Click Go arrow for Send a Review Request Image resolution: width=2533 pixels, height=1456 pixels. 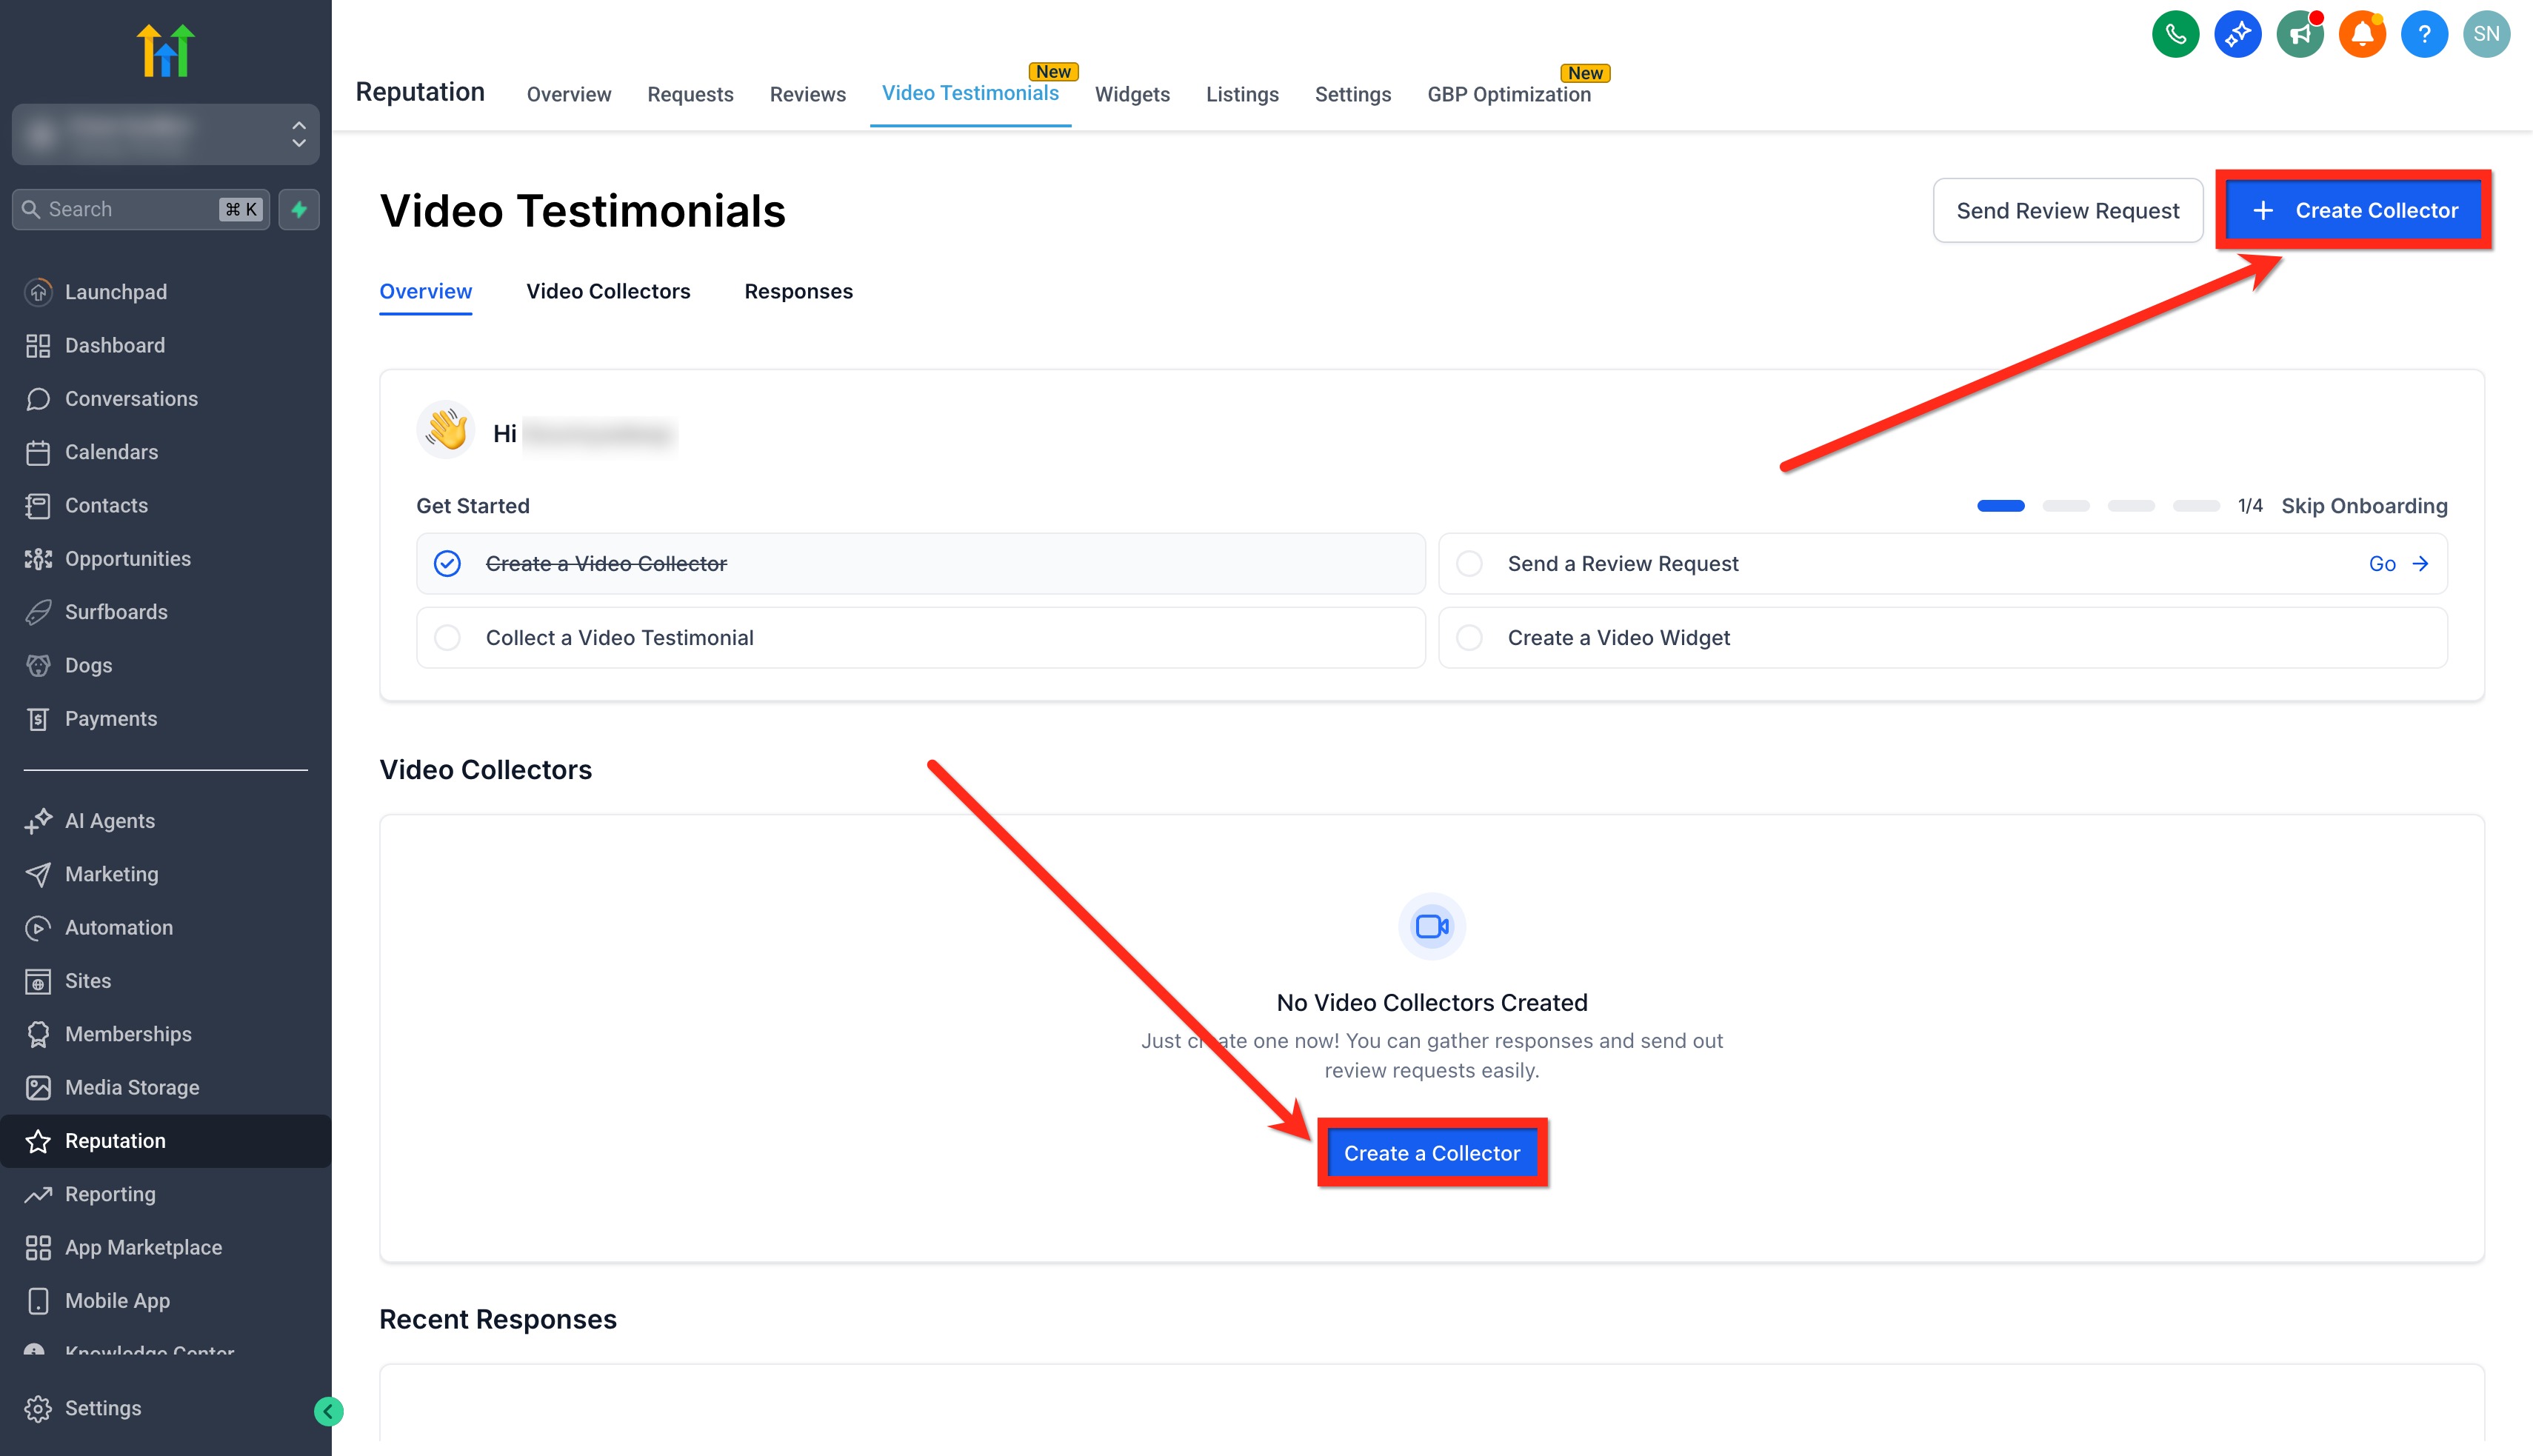tap(2398, 564)
